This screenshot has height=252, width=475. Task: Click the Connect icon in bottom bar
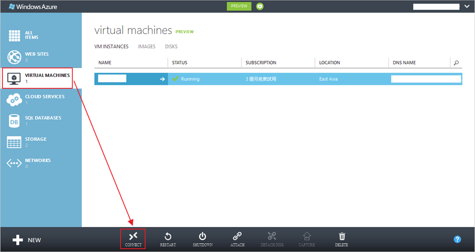(133, 236)
